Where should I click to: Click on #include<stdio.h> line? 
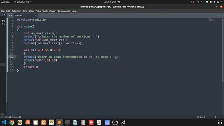[32, 20]
